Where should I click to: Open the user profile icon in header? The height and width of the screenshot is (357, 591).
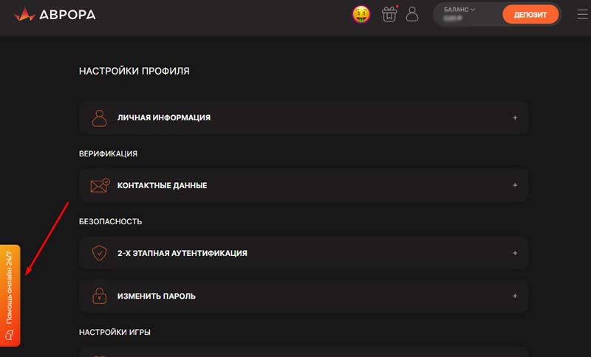[x=412, y=14]
